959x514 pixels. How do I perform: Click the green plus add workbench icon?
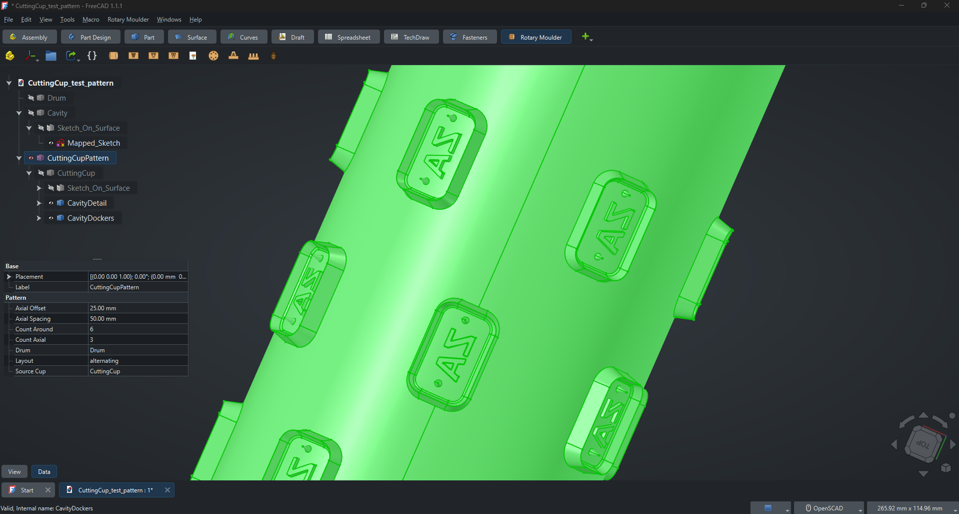586,37
